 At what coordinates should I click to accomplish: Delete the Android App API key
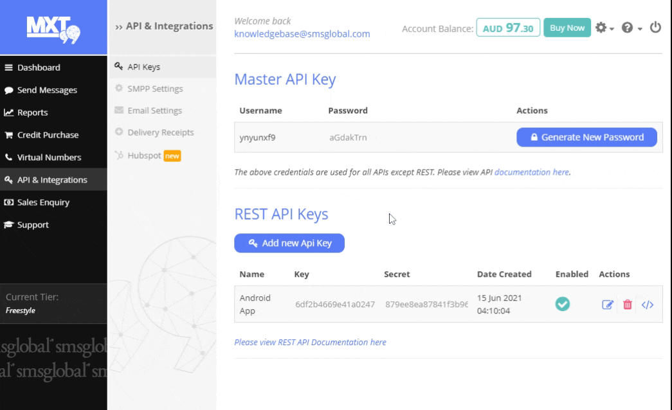(628, 305)
